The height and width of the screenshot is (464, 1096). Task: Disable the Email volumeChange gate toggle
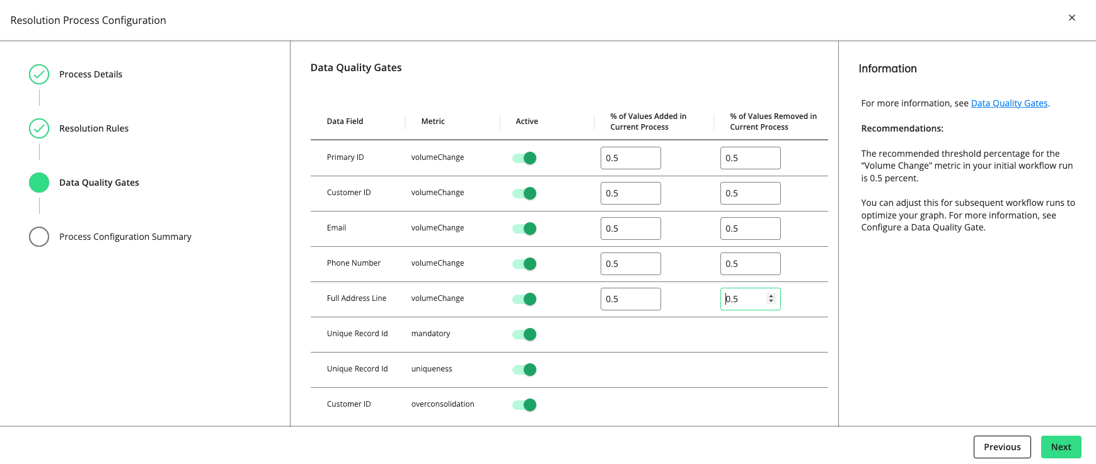(x=524, y=229)
